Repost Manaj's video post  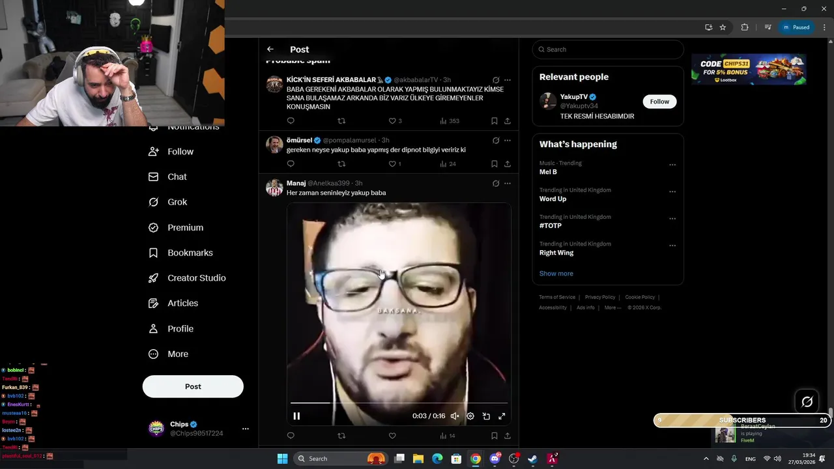pyautogui.click(x=341, y=435)
